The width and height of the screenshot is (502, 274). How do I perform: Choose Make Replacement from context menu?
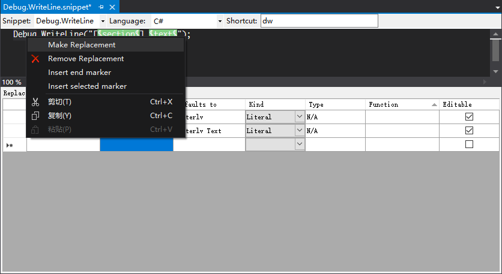pyautogui.click(x=82, y=45)
